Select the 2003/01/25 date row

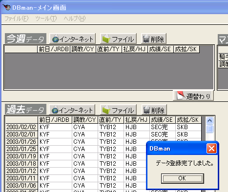21,149
